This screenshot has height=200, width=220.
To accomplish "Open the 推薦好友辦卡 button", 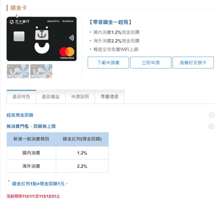I will pos(193,63).
